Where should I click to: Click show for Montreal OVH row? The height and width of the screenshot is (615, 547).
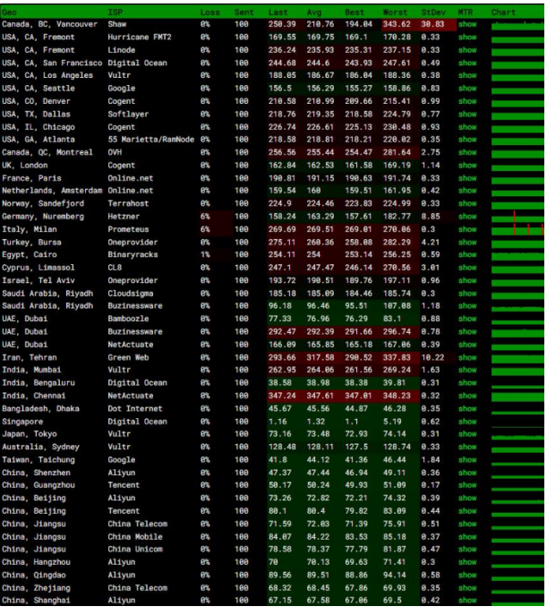(x=467, y=152)
